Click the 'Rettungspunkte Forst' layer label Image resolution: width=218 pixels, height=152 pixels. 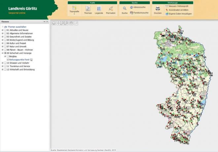19,60
